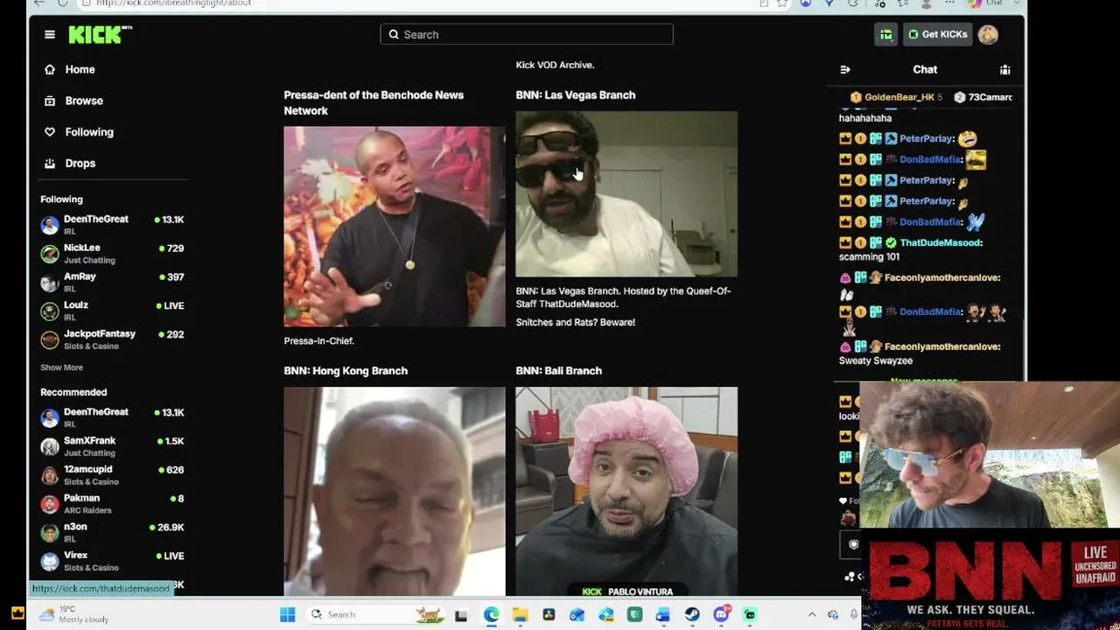The width and height of the screenshot is (1120, 630).
Task: Open Drops in the sidebar
Action: (70, 163)
